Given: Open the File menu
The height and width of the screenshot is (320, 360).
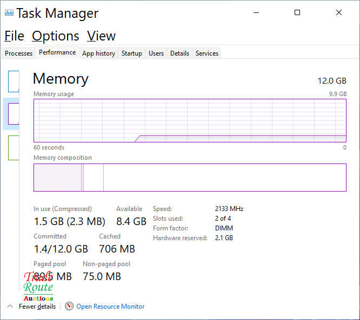Looking at the screenshot, I should point(15,36).
